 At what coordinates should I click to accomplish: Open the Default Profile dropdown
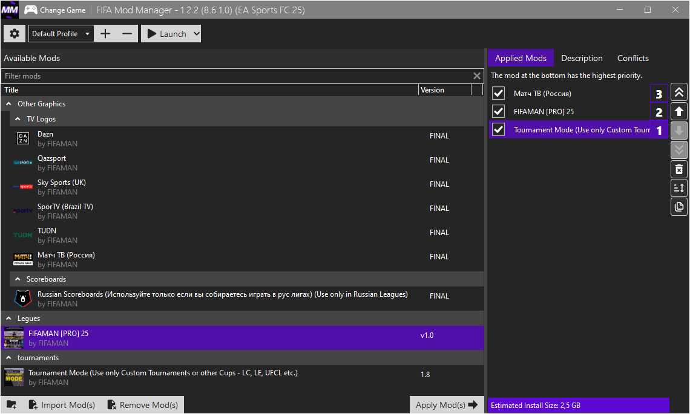[x=61, y=34]
